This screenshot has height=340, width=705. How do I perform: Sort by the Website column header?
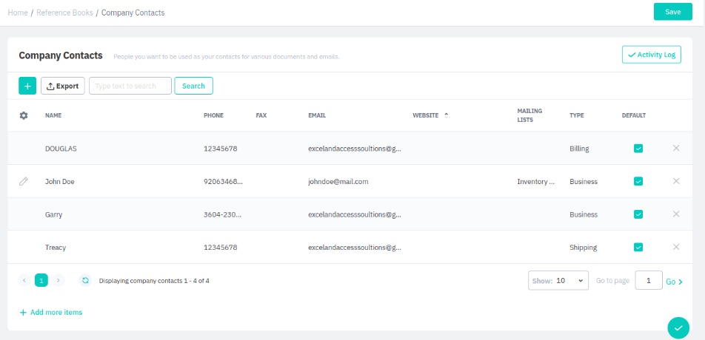pyautogui.click(x=426, y=115)
